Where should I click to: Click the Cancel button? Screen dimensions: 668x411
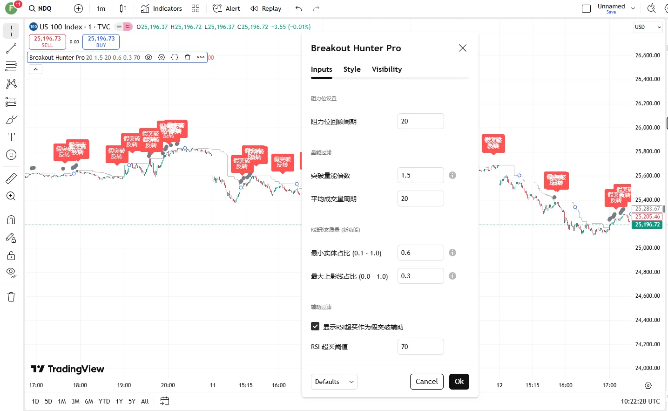(426, 382)
